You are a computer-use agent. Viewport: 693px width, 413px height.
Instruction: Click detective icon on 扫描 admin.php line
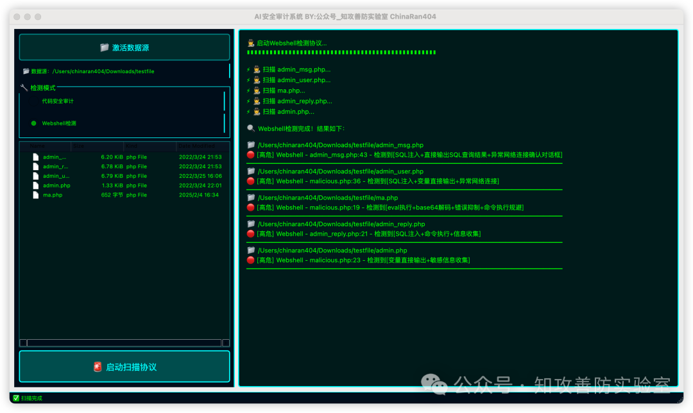tap(257, 112)
